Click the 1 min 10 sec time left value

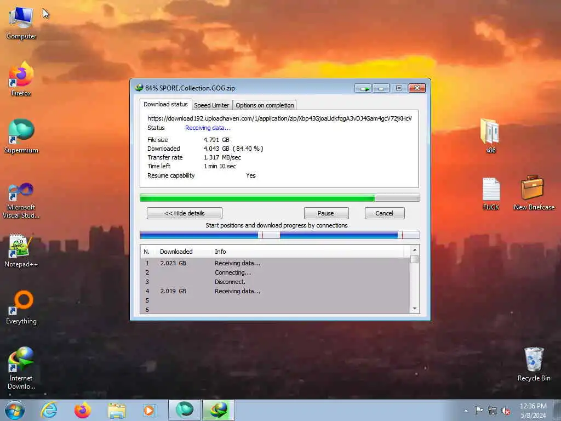(x=220, y=166)
